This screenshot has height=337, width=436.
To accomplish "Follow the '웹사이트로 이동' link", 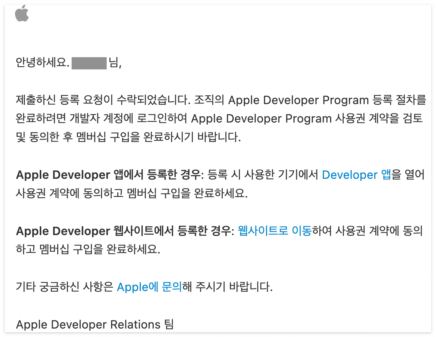I will [x=275, y=231].
